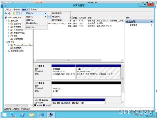
Task: Open the Windows Start button
Action: 5,115
